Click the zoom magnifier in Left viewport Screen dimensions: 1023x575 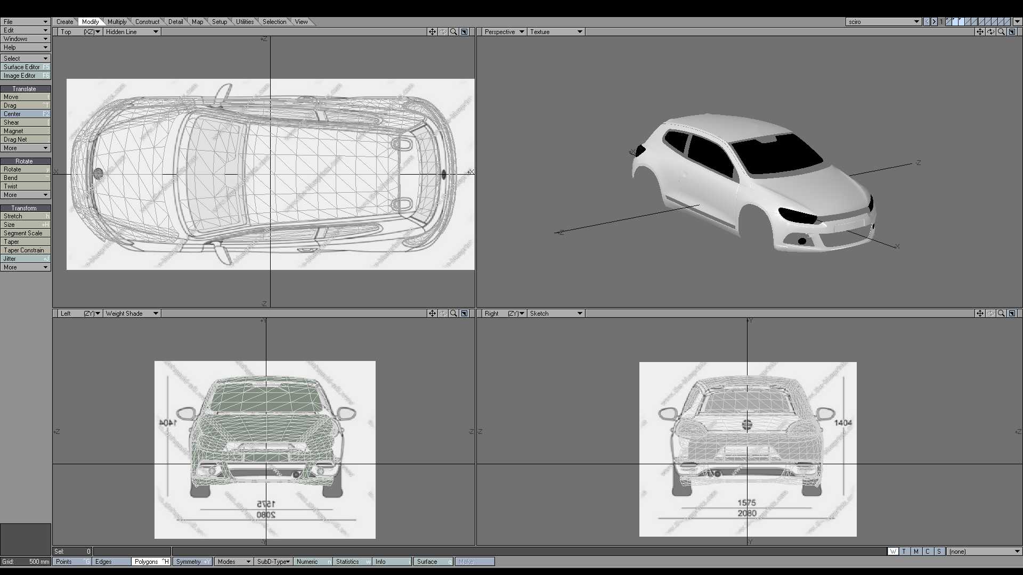pos(453,314)
